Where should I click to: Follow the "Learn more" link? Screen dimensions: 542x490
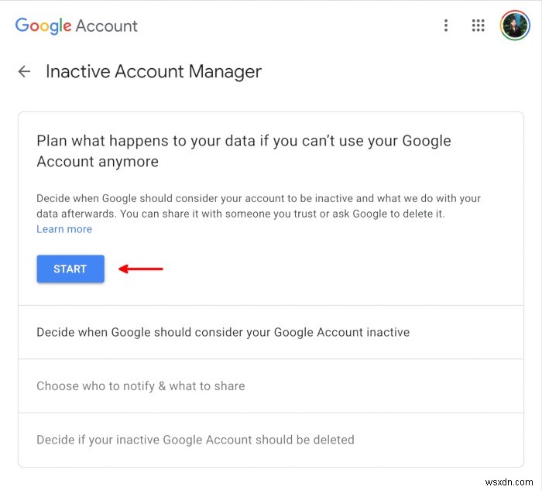64,229
